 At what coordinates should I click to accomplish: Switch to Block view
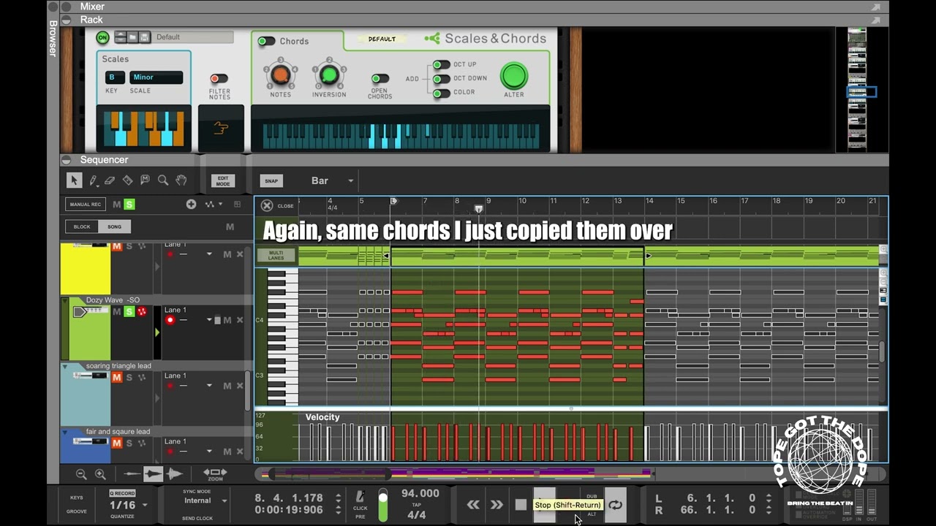(x=82, y=226)
